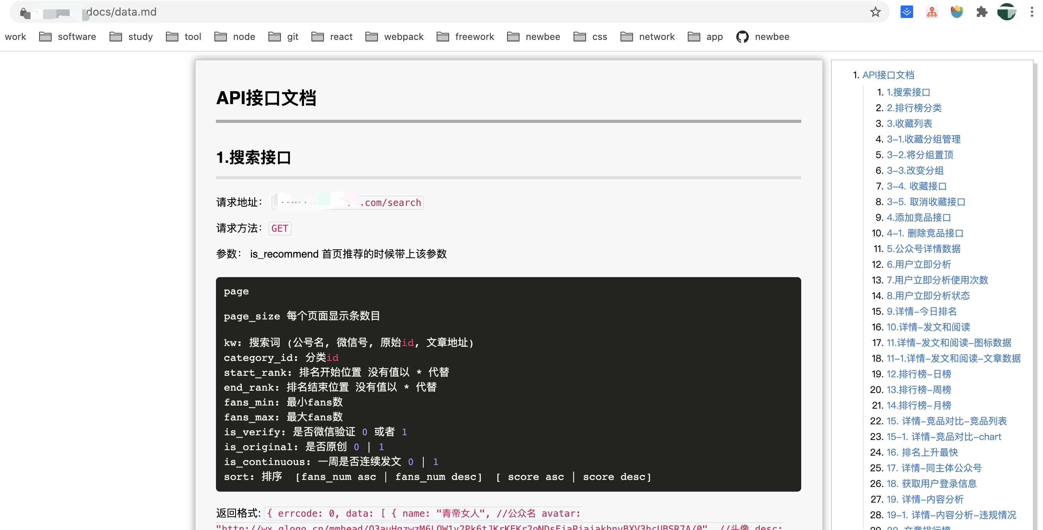1043x530 pixels.
Task: Expand the software bookmarks folder
Action: (x=68, y=37)
